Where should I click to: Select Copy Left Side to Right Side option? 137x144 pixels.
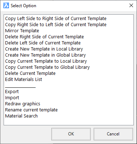(x=56, y=19)
